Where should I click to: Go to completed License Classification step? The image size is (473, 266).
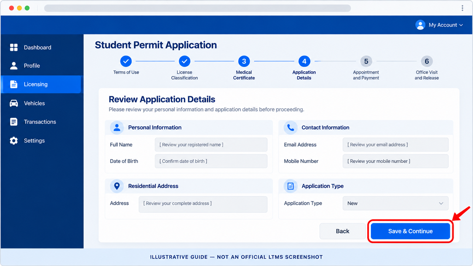coord(184,61)
